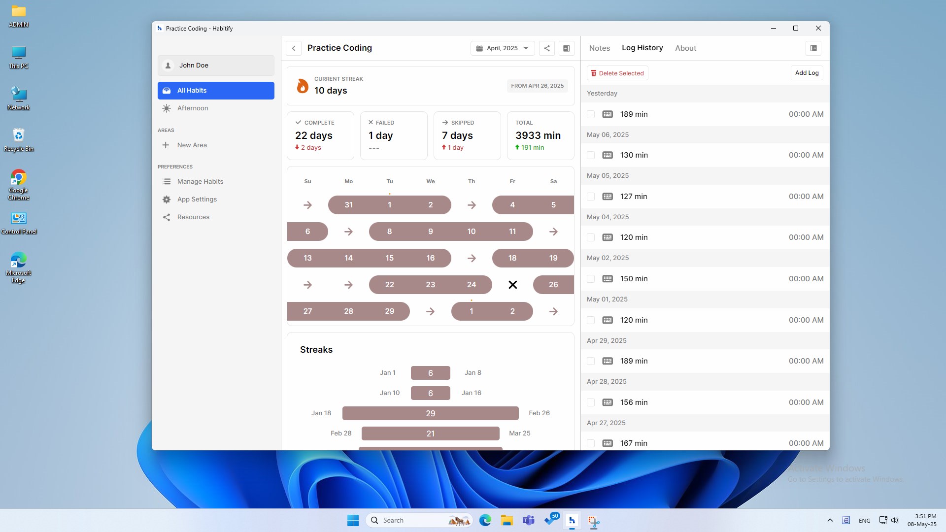Click the keyboard icon for 130 min log
Image resolution: width=946 pixels, height=532 pixels.
click(x=608, y=155)
